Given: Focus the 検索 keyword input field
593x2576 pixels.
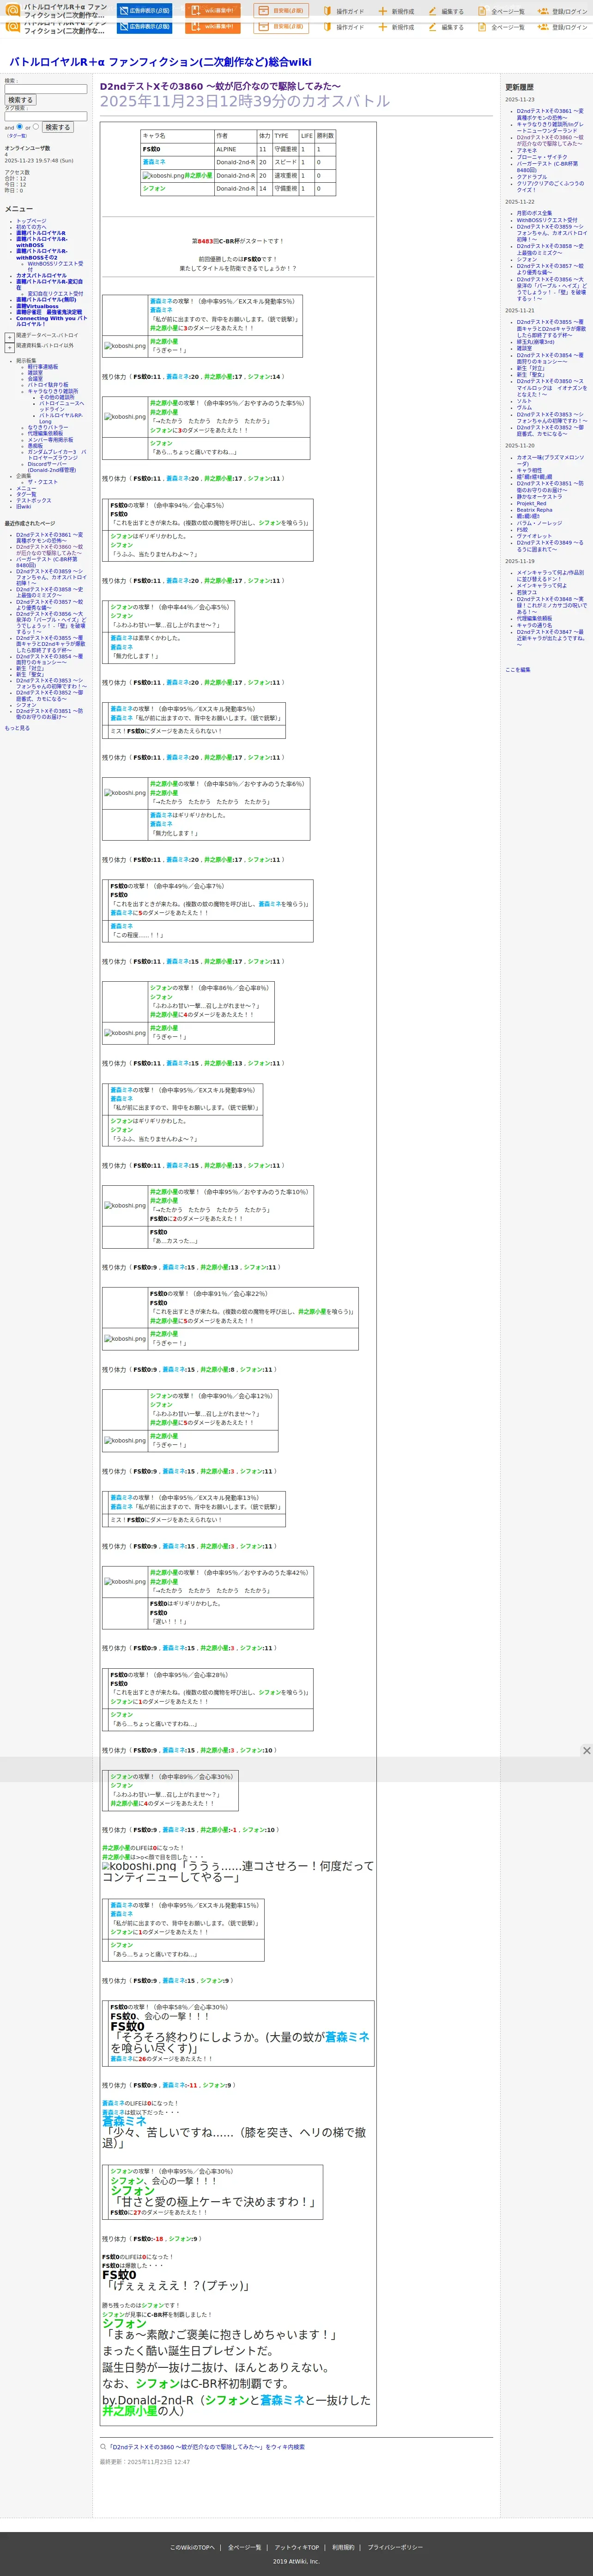Looking at the screenshot, I should point(46,89).
